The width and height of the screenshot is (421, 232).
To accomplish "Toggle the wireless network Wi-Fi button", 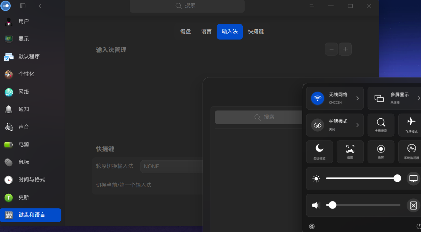I will coord(318,98).
